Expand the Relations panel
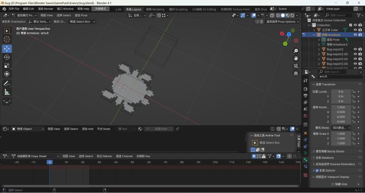The image size is (365, 193). pyautogui.click(x=324, y=158)
